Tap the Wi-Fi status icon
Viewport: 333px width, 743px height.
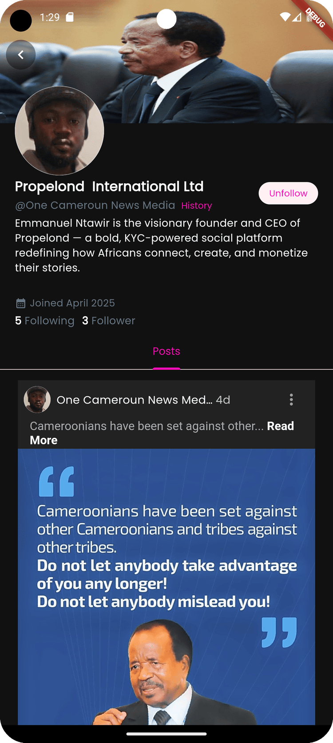285,17
